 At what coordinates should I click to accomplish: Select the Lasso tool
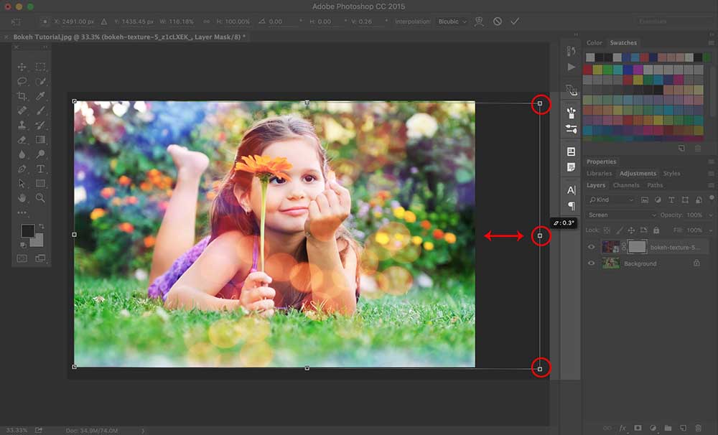(x=22, y=82)
